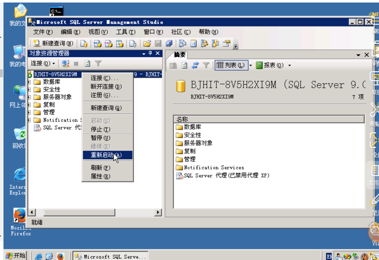This screenshot has height=260, width=379.
Task: Open the 编辑(E) menu
Action: [71, 32]
